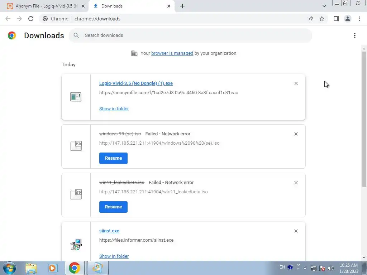Screen dimensions: 367x275
Task: Open a new tab with plus button
Action: 182,6
